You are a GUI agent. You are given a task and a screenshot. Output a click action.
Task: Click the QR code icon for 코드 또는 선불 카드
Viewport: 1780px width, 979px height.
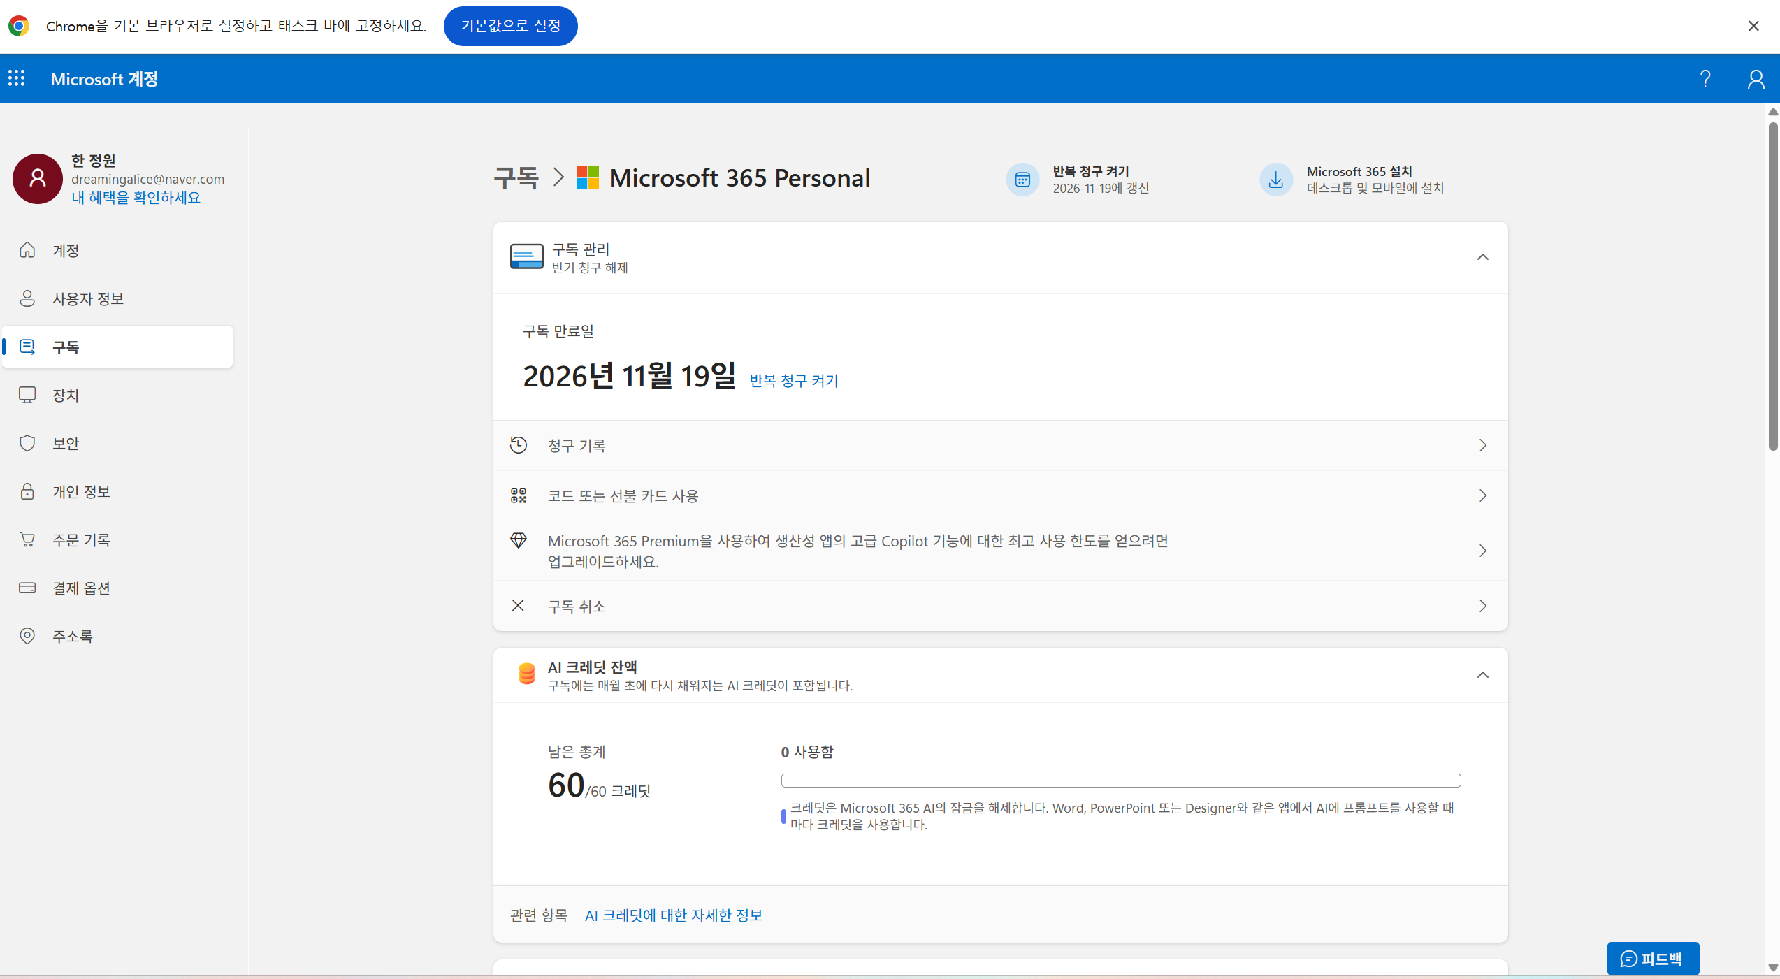(519, 495)
